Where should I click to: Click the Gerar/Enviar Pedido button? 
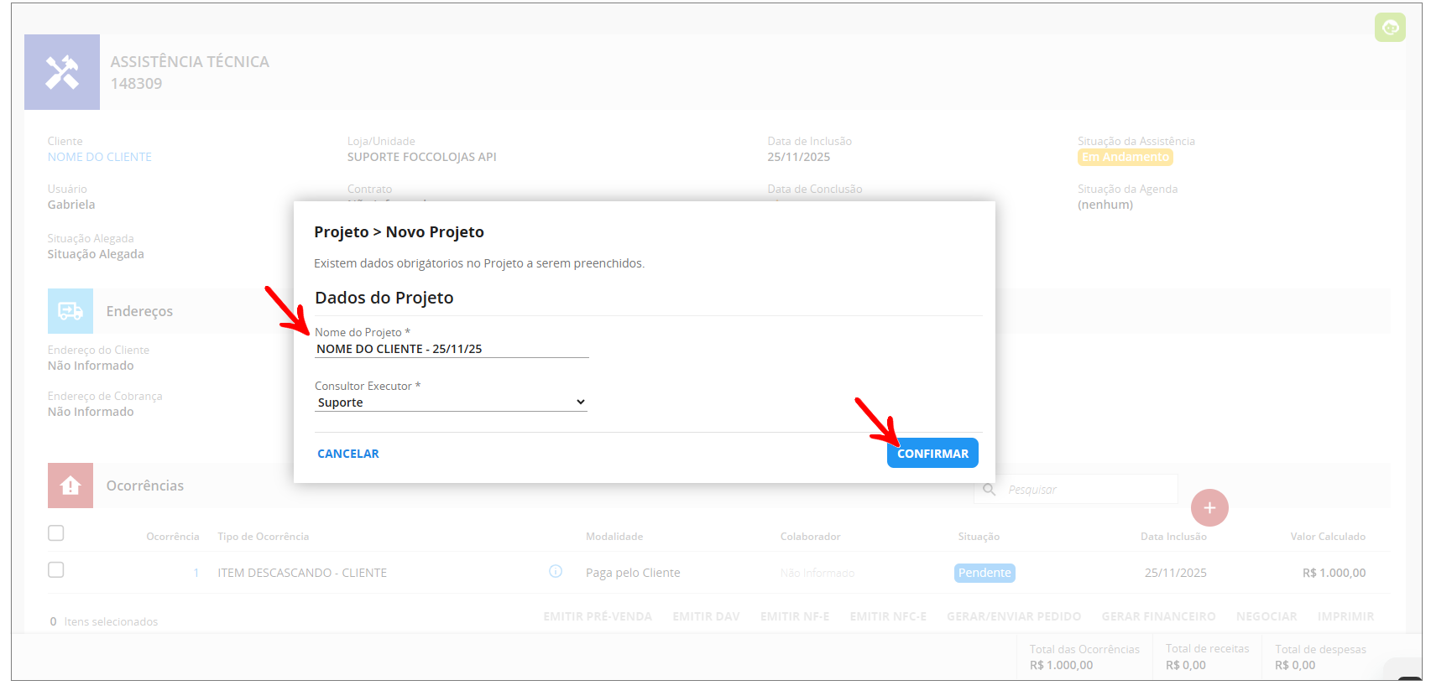pos(1014,616)
